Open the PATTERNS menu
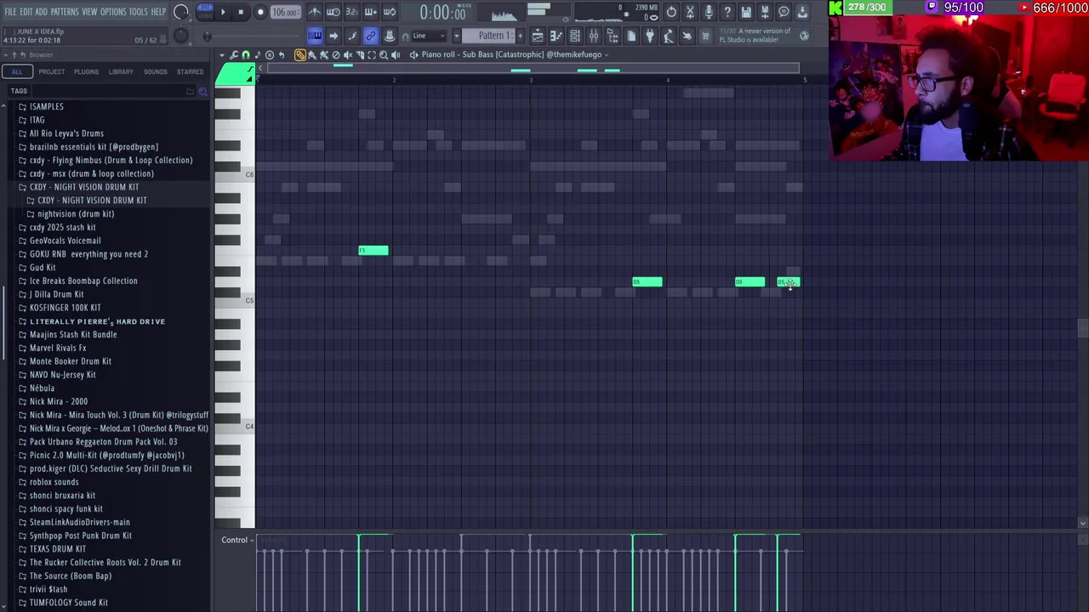This screenshot has height=612, width=1089. tap(65, 12)
